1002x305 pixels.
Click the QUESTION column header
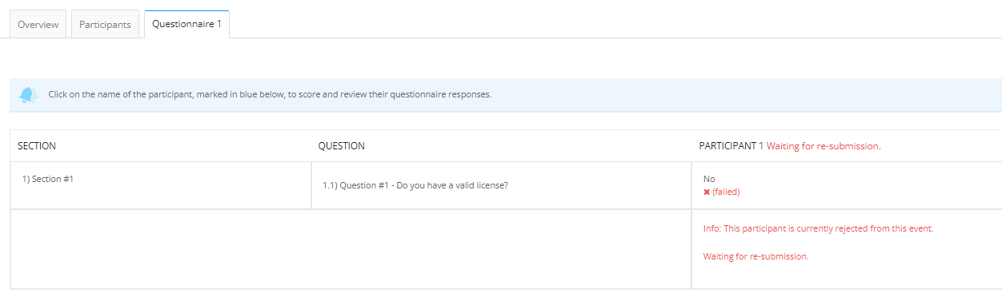[x=342, y=146]
